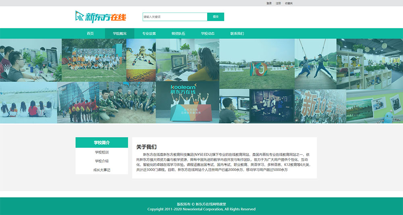The image size is (403, 215).
Task: Click the 版权所有 新东方在线网络课堂 footer text
Action: pyautogui.click(x=201, y=204)
